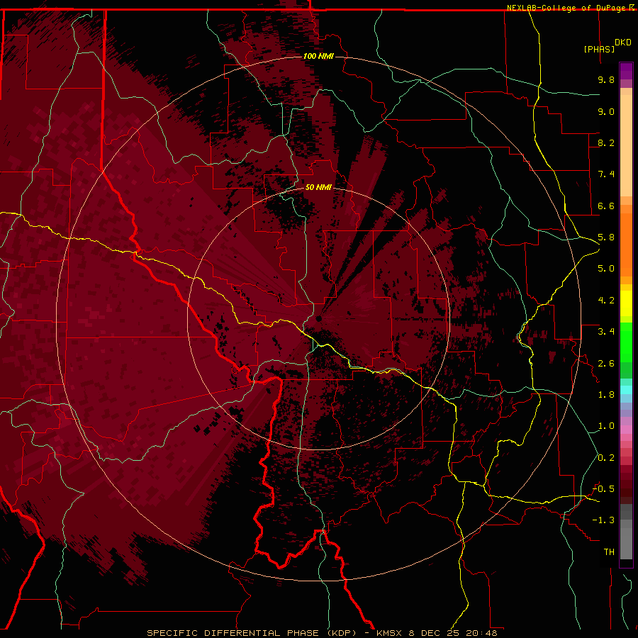638x638 pixels.
Task: Click the -0.5 scale value
Action: (x=603, y=489)
